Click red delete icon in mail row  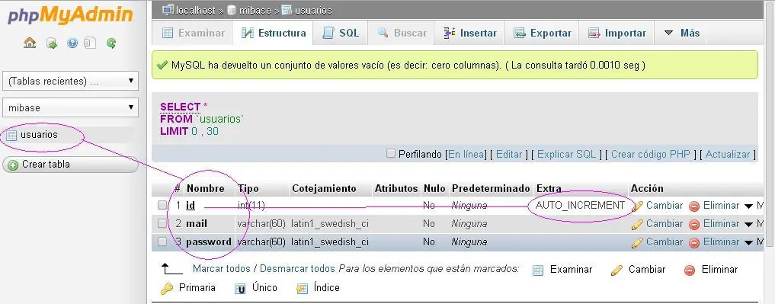694,225
